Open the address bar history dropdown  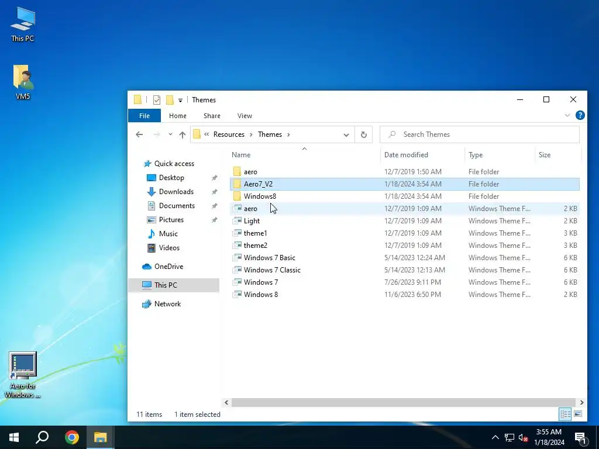[346, 135]
